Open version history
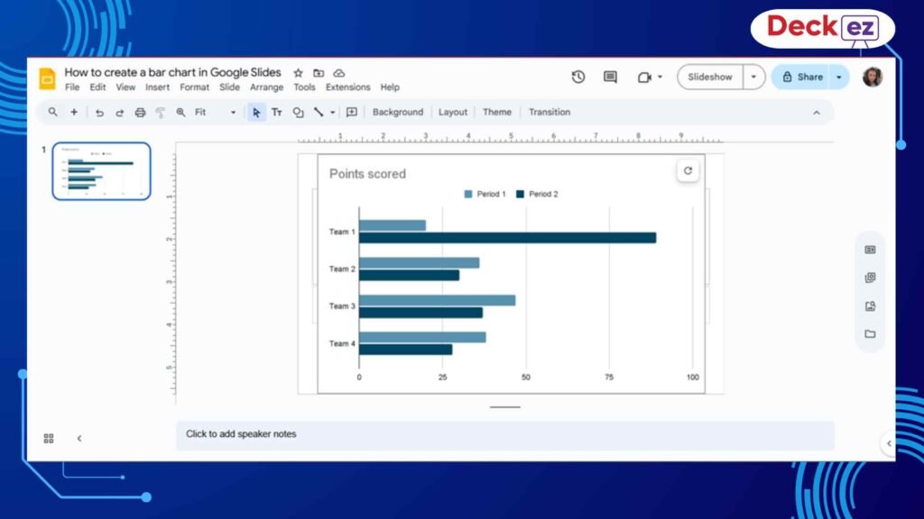Image resolution: width=924 pixels, height=519 pixels. pos(578,77)
